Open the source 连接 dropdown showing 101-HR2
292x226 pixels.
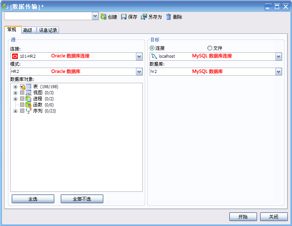[x=139, y=57]
